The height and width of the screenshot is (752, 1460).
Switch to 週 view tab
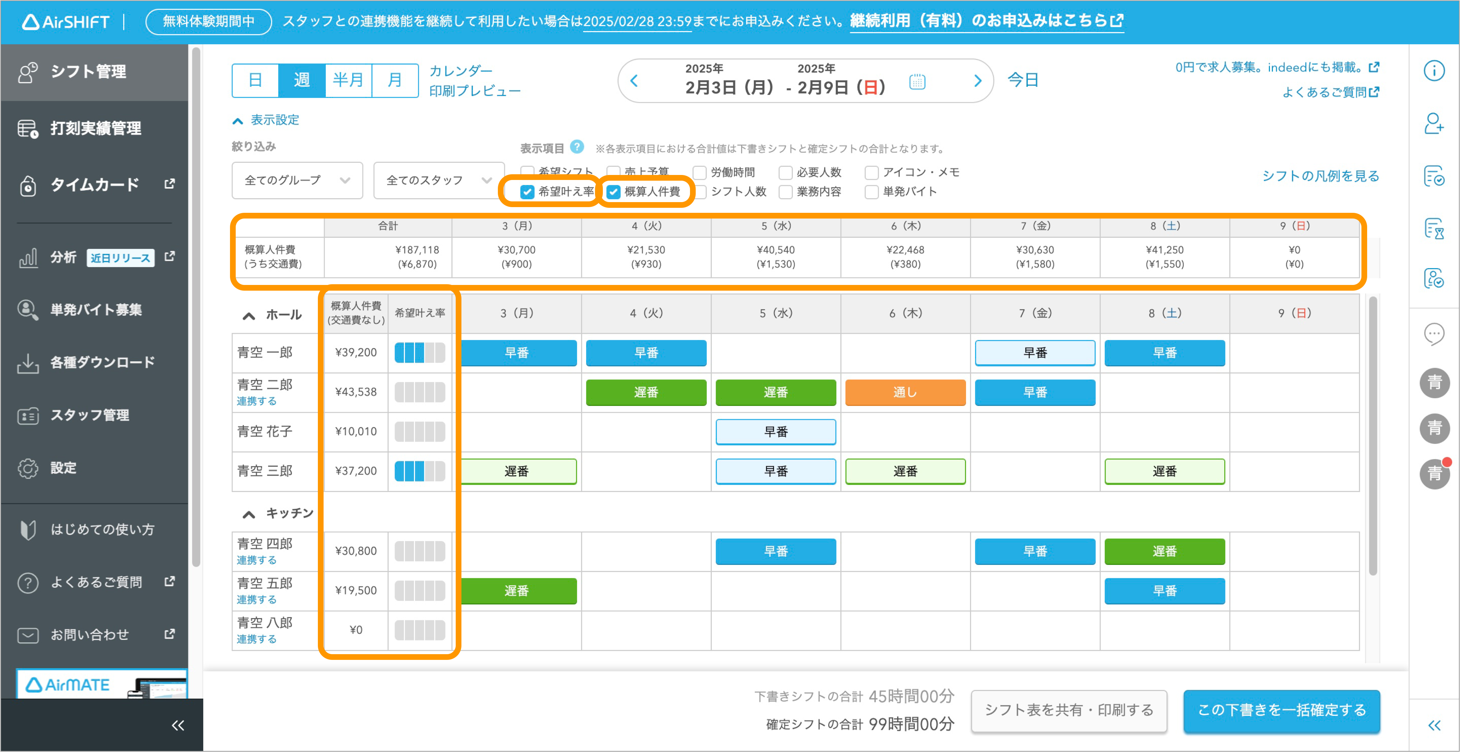tap(301, 80)
